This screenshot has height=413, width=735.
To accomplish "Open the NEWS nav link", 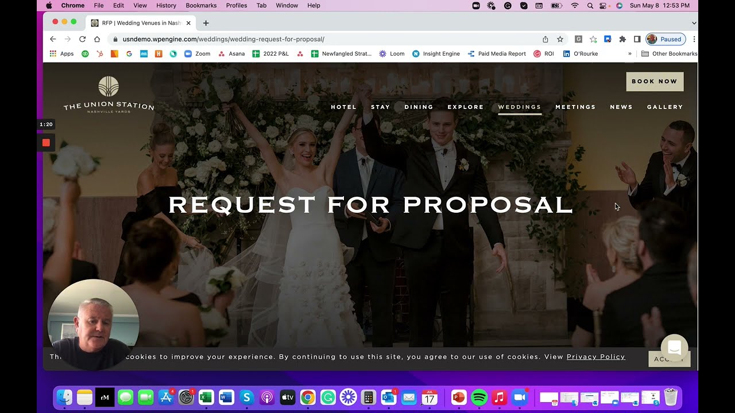I will tap(621, 107).
